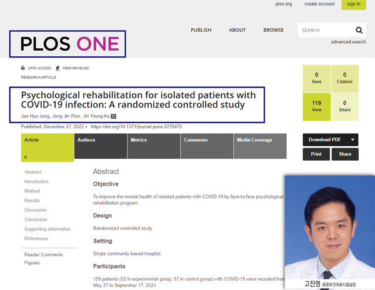Click the Print button
Screen dimensions: 375x290
316,154
